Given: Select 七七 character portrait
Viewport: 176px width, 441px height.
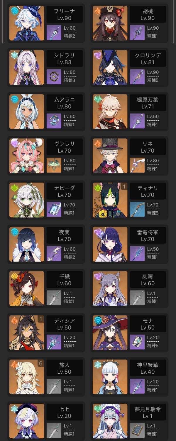Looking at the screenshot, I should [27, 421].
